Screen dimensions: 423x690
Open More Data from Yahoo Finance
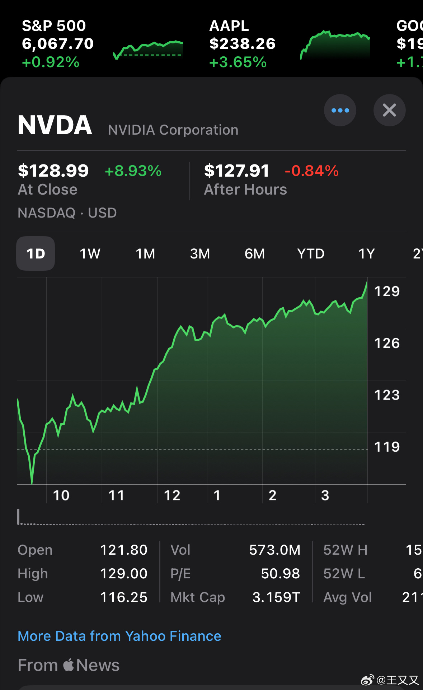[119, 636]
